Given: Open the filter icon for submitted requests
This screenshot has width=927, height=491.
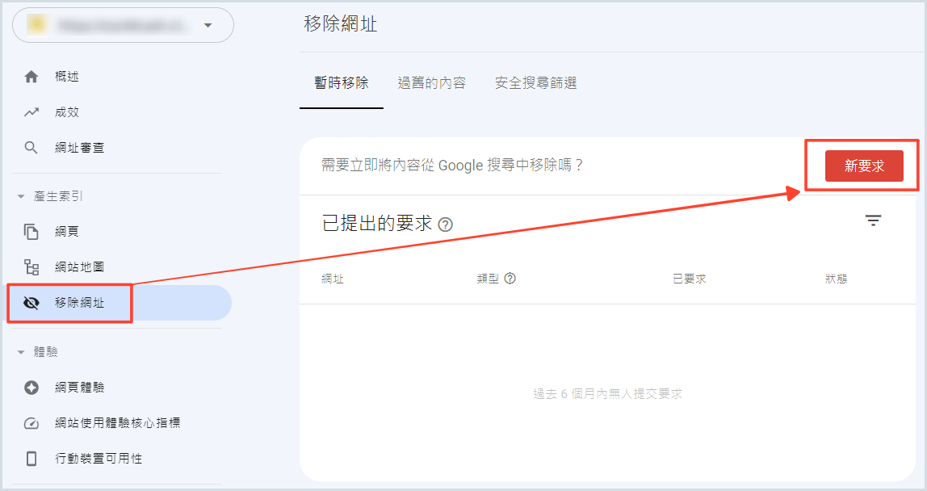Looking at the screenshot, I should click(x=873, y=220).
